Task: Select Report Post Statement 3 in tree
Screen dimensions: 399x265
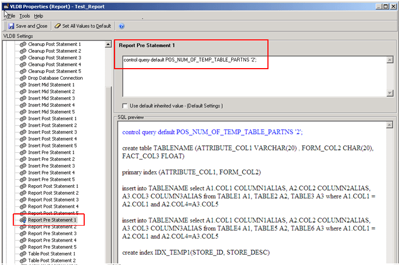Action: coord(53,200)
